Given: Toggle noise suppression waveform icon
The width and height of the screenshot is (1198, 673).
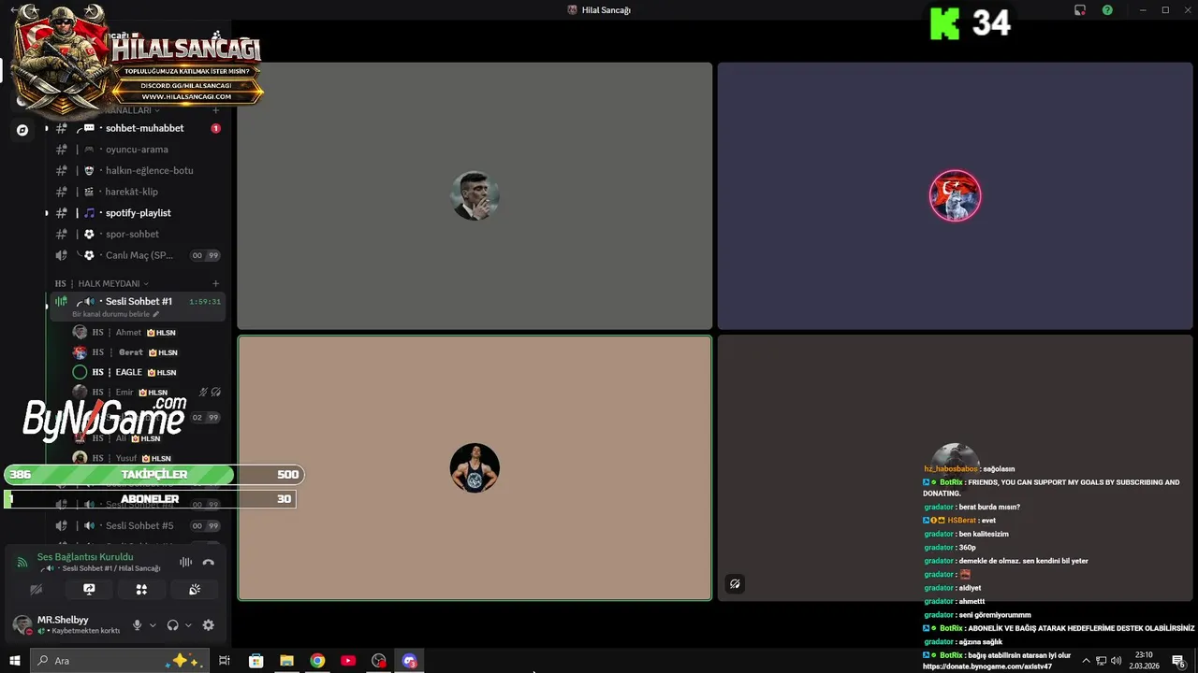Looking at the screenshot, I should (x=185, y=562).
